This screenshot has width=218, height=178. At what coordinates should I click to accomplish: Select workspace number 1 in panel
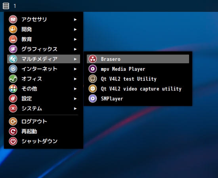(x=15, y=6)
